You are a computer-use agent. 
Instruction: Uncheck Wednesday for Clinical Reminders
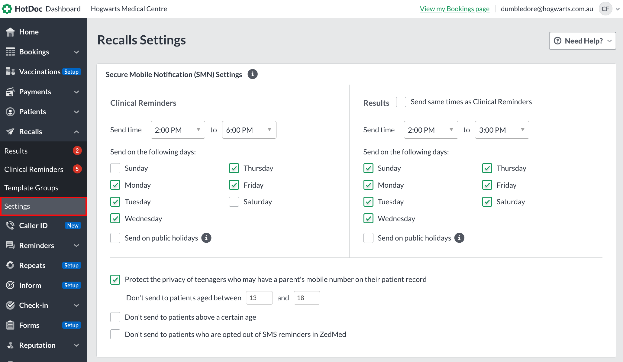pos(115,218)
